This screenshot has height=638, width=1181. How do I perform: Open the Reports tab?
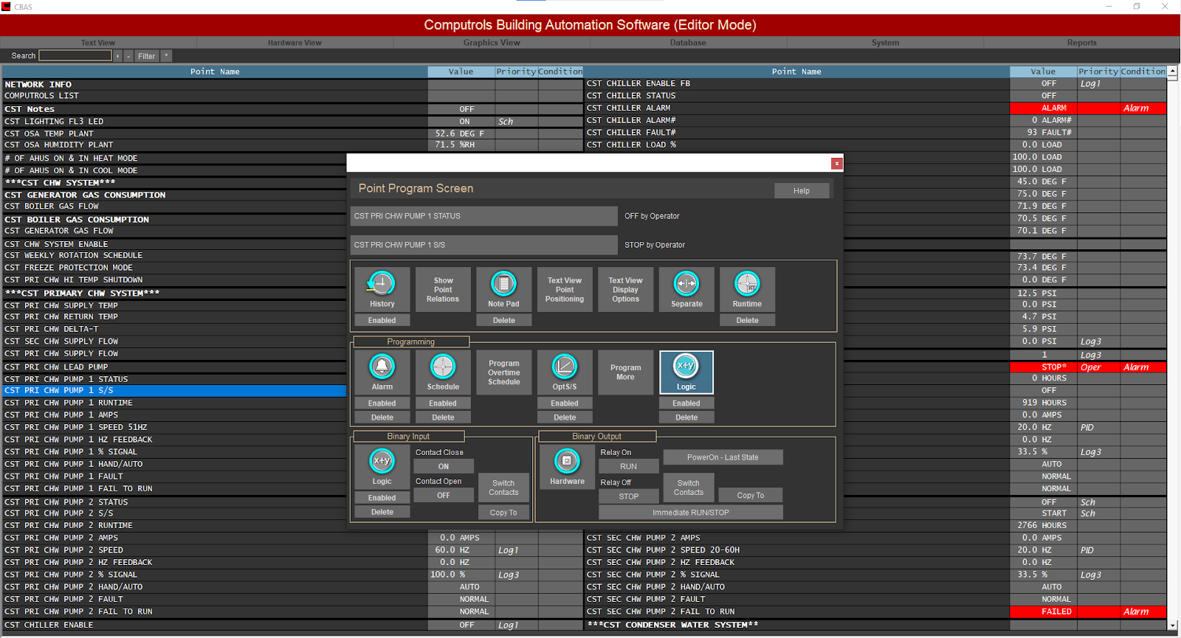coord(1081,43)
